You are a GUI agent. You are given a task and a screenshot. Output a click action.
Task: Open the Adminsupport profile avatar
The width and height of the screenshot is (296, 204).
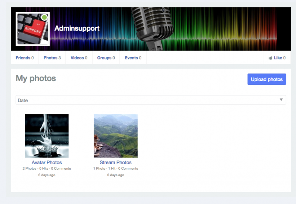click(x=33, y=29)
